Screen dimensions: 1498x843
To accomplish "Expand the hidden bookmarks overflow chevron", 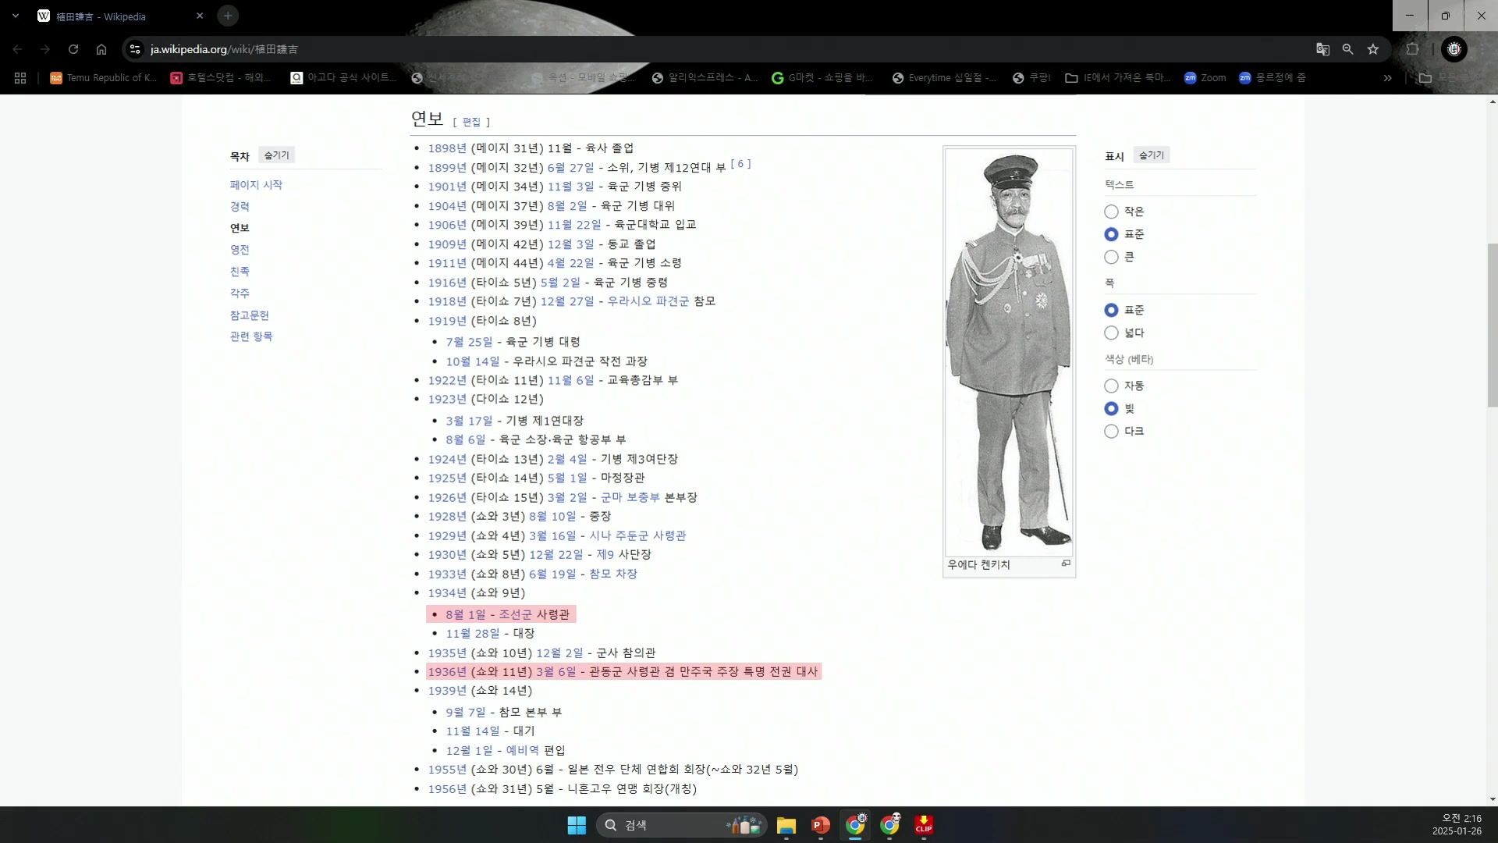I will (x=1387, y=78).
